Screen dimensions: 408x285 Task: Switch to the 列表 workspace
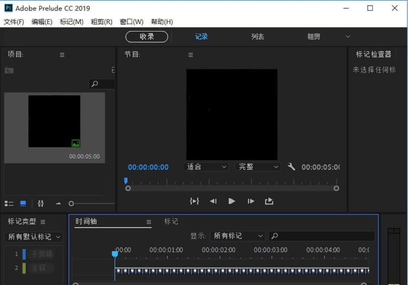tap(258, 37)
